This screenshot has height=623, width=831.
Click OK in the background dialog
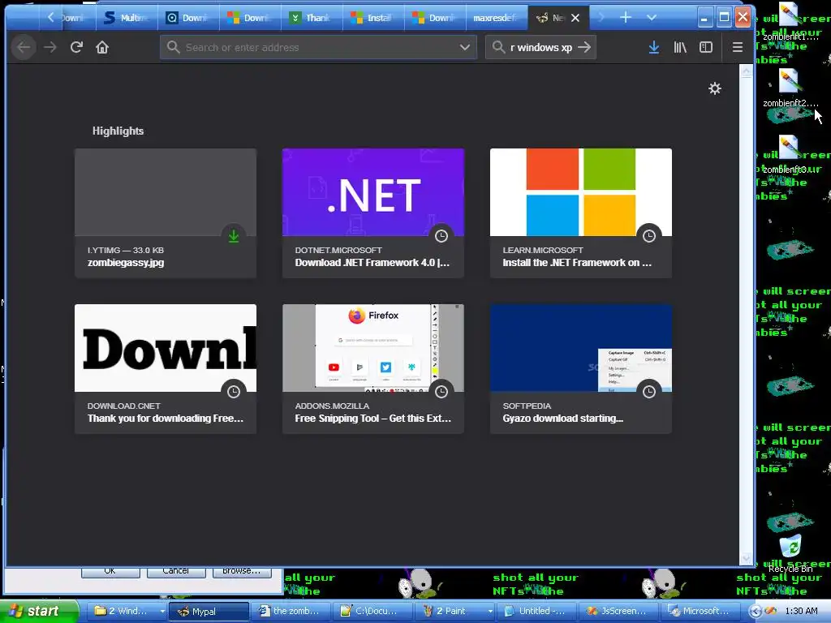pos(110,572)
